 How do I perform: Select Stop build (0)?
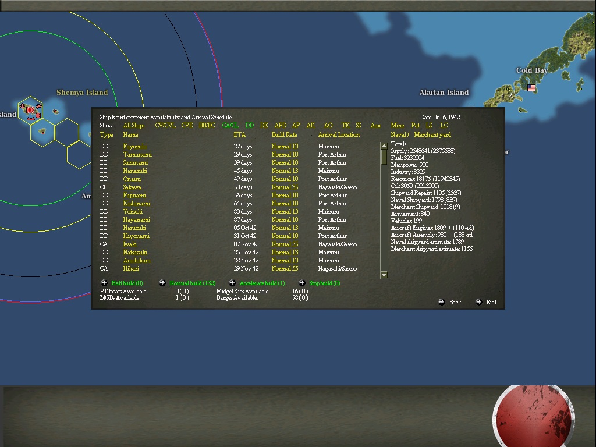(x=325, y=283)
